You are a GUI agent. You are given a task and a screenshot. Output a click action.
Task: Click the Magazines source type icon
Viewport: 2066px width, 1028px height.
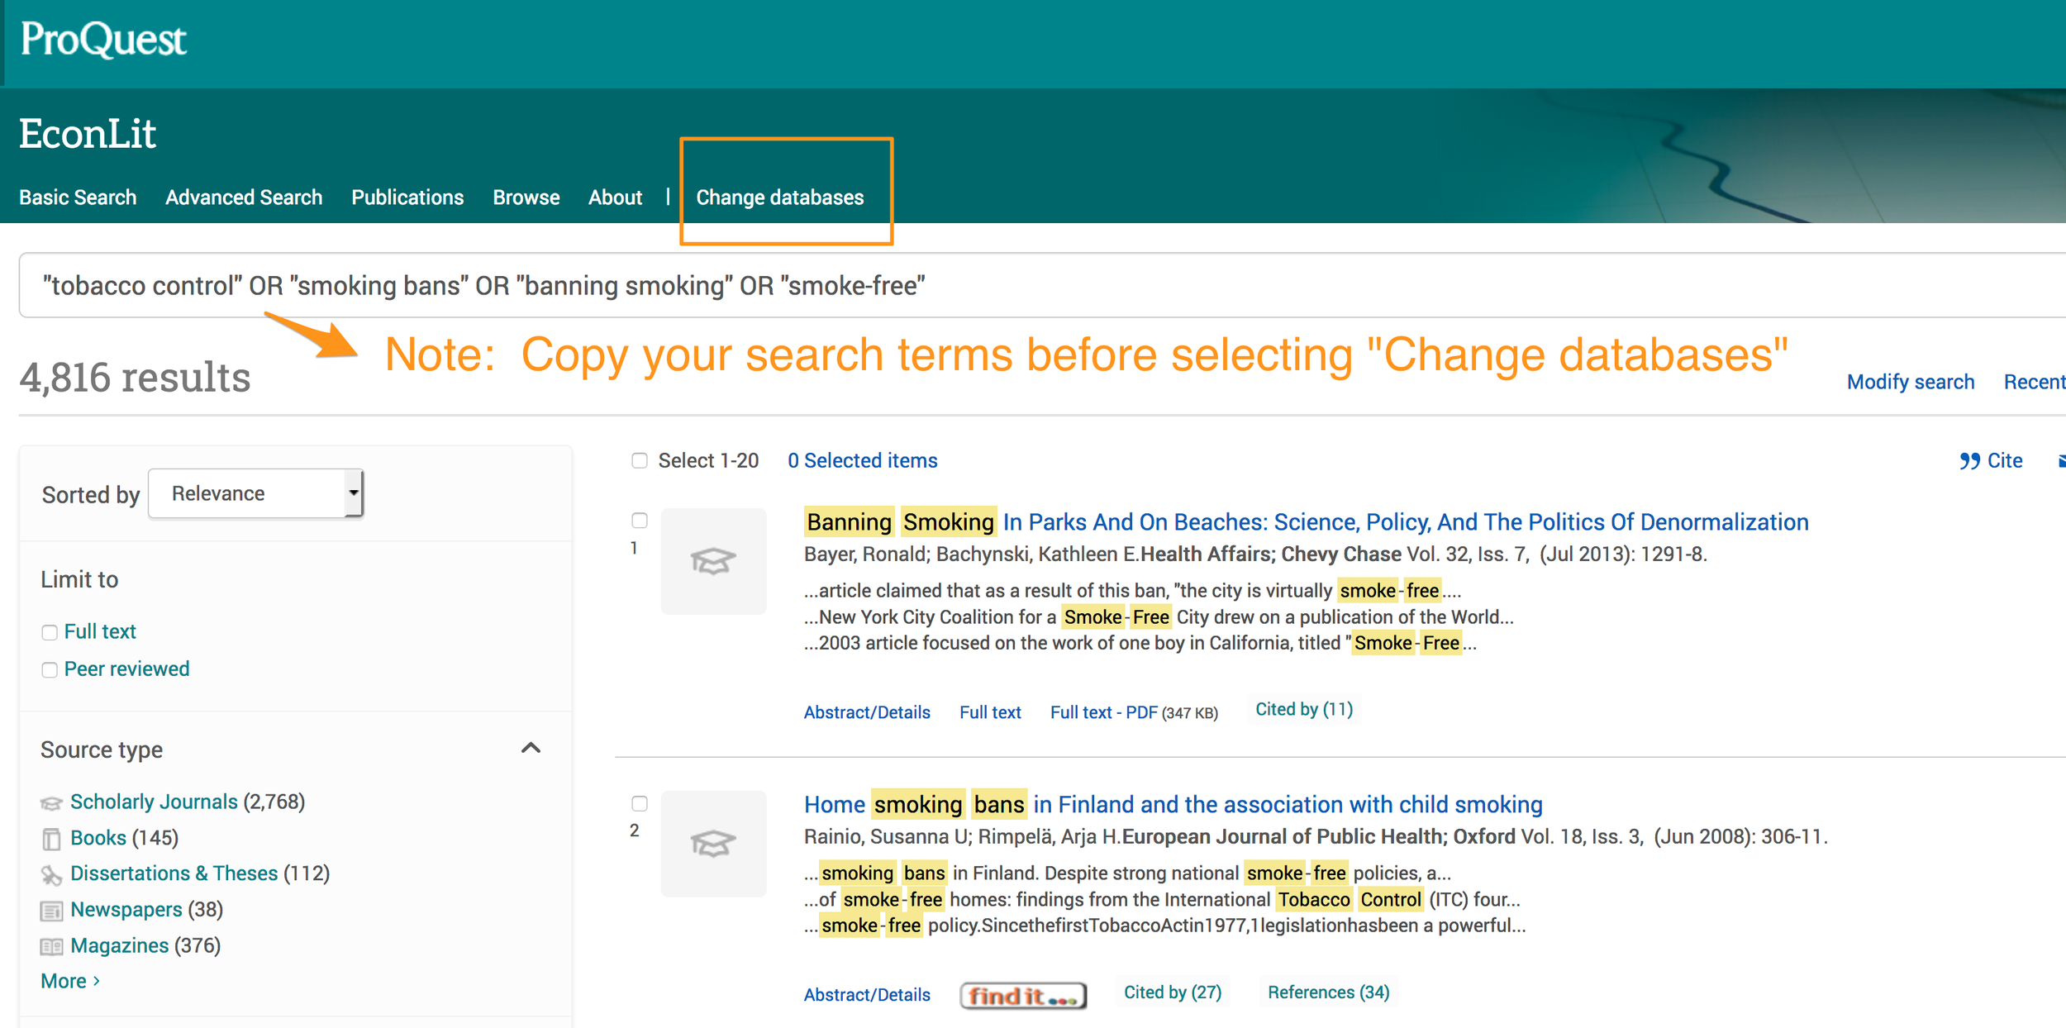pos(51,946)
